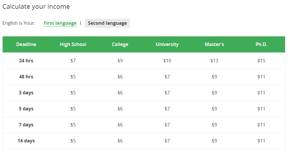The image size is (288, 152).
Task: Click the Deadline column header
Action: coord(26,44)
